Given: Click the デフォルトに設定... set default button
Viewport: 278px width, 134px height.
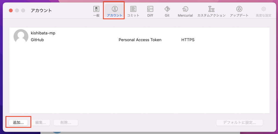Looking at the screenshot, I should [239, 123].
